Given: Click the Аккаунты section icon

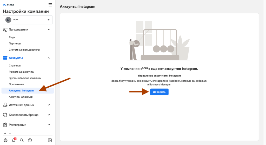Looking at the screenshot, I should pyautogui.click(x=5, y=58).
